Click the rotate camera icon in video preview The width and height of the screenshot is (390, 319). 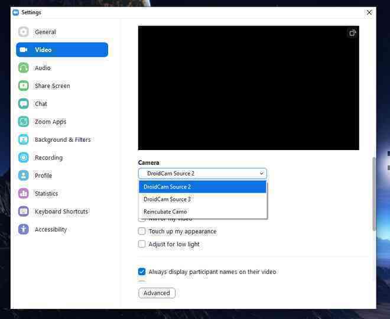click(x=352, y=33)
